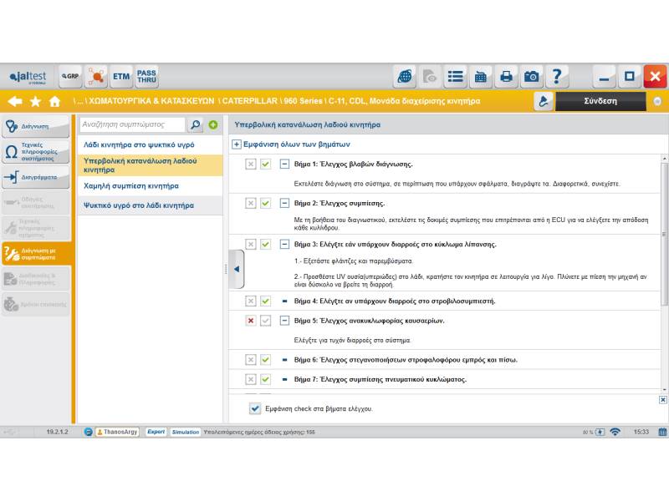Select 'Ψυκτικό υγρό στο λάδι κινητήρα' symptom
Viewport: 669px width, 501px height.
[139, 205]
